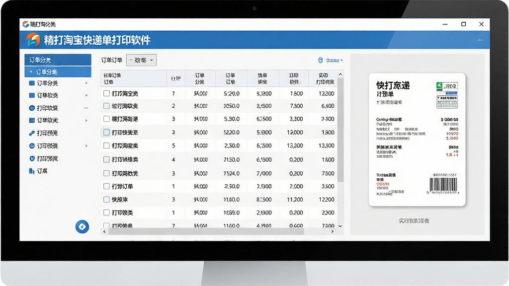Click the dark blue 订单分类 sidebar header
Image resolution: width=509 pixels, height=286 pixels.
click(58, 60)
